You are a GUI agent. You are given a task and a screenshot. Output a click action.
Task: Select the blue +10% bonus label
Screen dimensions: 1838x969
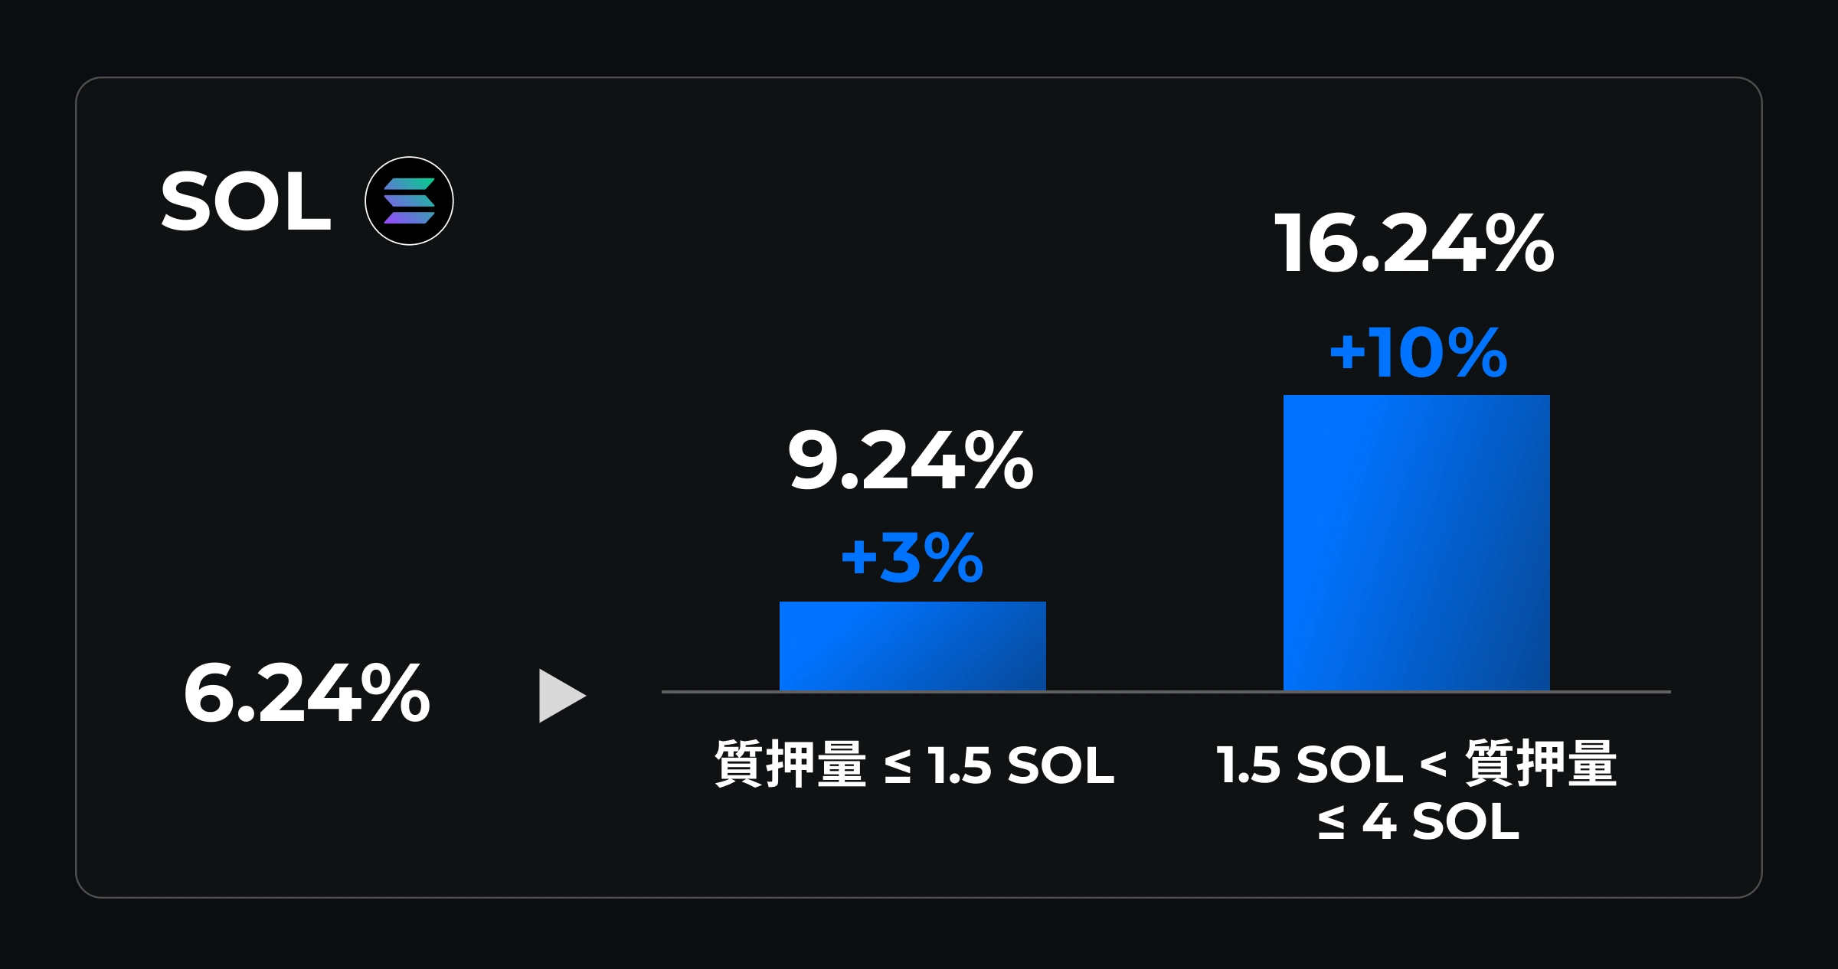1418,353
